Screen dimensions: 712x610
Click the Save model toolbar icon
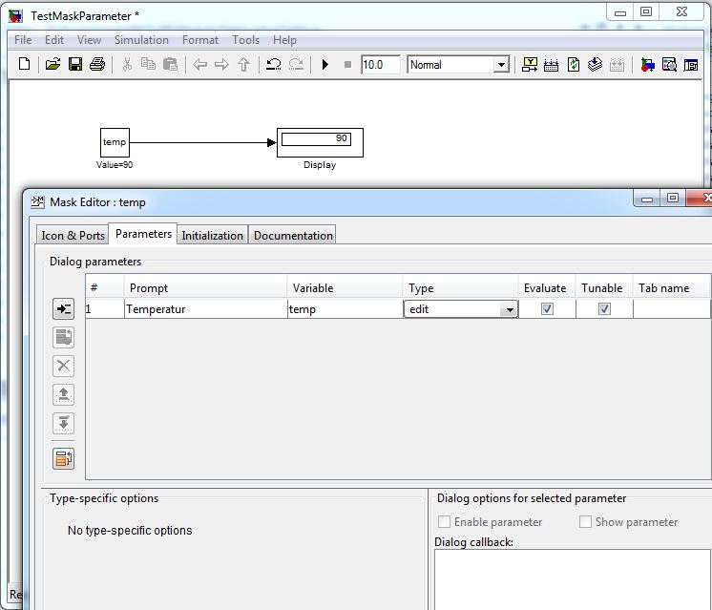(x=74, y=65)
